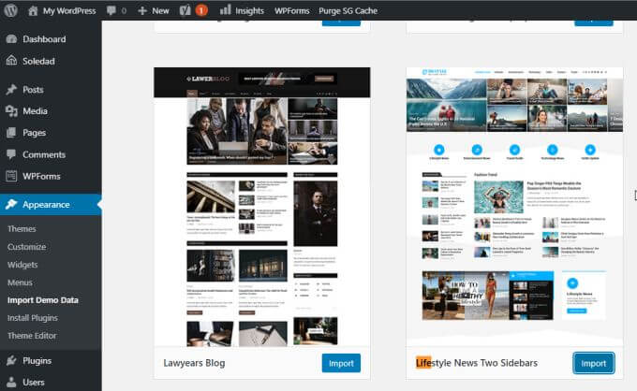Open Insights in the admin bar
The height and width of the screenshot is (391, 637).
coord(249,11)
